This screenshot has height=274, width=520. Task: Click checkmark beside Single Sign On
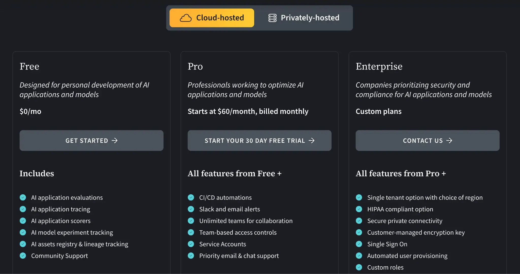click(x=359, y=244)
